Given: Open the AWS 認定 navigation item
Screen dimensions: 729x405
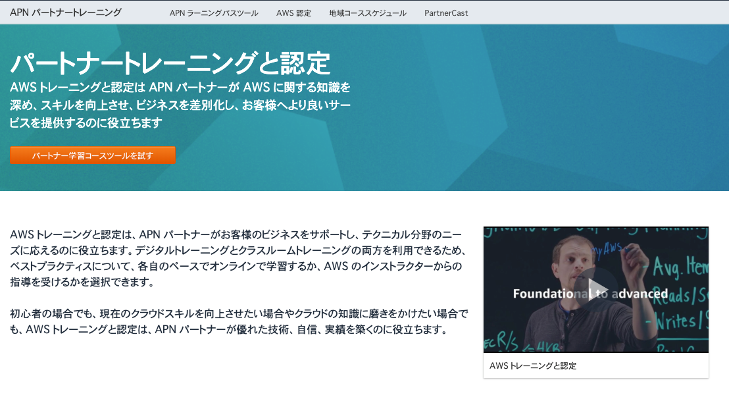Looking at the screenshot, I should (x=293, y=13).
